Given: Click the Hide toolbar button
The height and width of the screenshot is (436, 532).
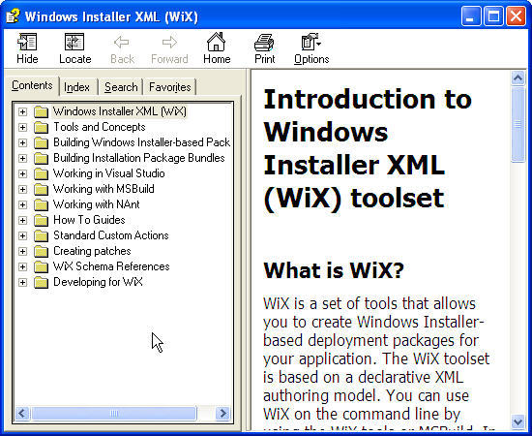Looking at the screenshot, I should [27, 48].
